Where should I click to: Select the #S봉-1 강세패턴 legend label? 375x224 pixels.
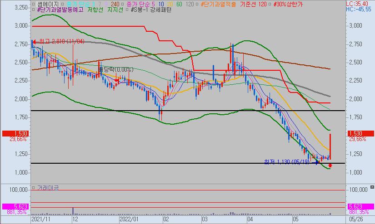[x=151, y=10]
